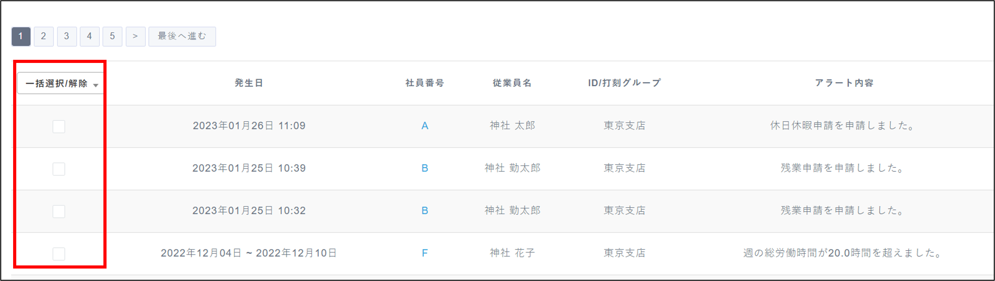This screenshot has width=995, height=281.
Task: Check the box for 2023年01月25日 10:32 row
Action: coord(59,211)
